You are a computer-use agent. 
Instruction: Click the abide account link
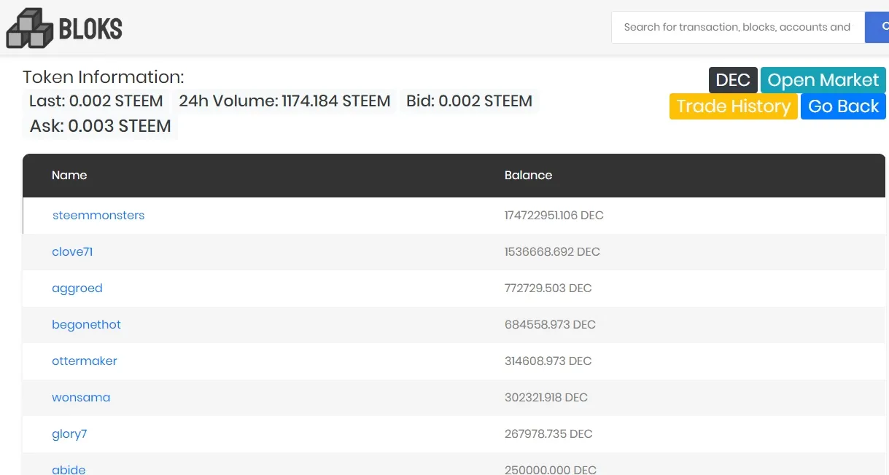(69, 469)
